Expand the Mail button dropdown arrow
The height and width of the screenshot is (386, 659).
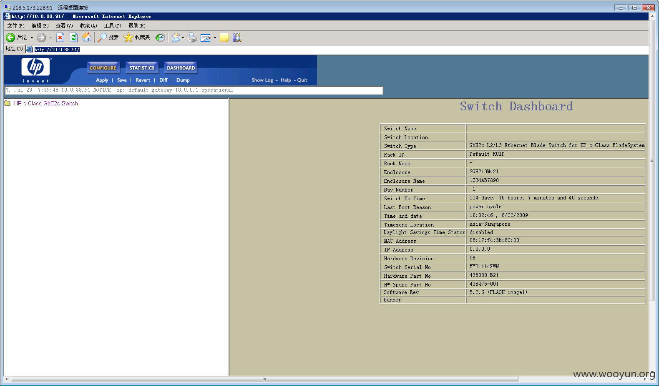click(x=183, y=37)
